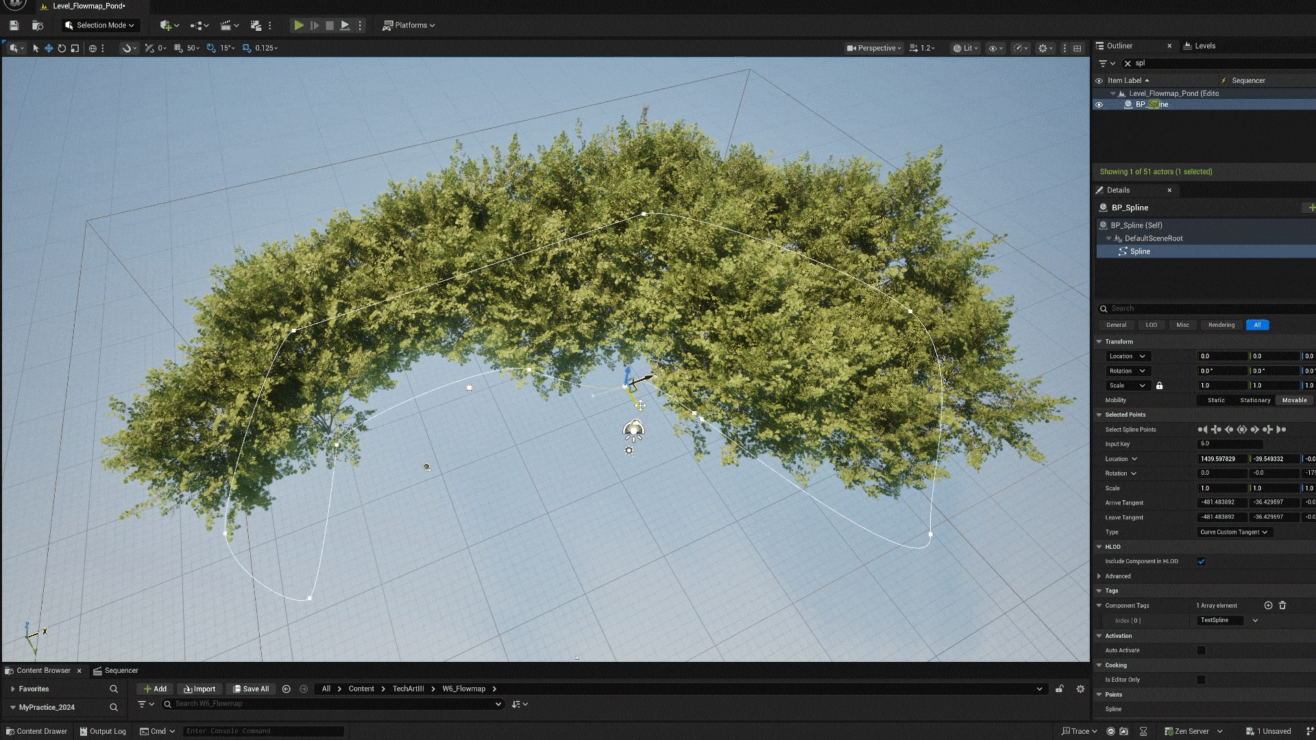This screenshot has width=1316, height=740.
Task: Toggle visibility of the BP_Spline actor
Action: pos(1099,104)
